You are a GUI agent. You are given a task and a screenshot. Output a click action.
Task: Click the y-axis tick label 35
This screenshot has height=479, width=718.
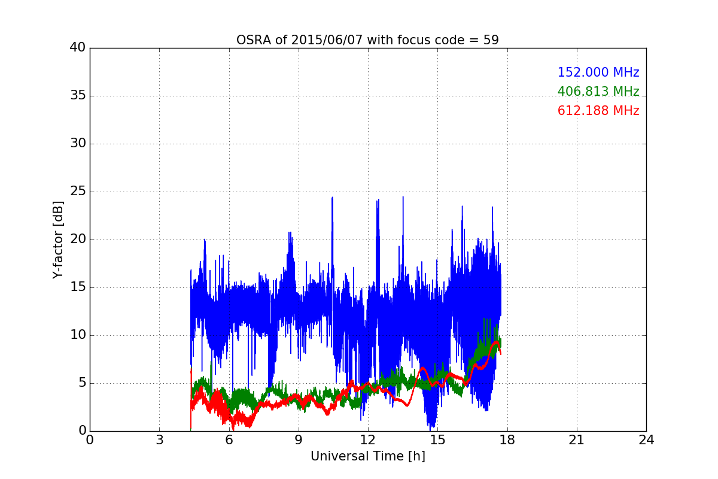point(78,96)
